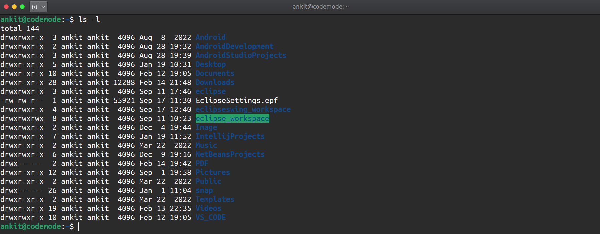Click the eclipseswing_workspace directory name
The width and height of the screenshot is (600, 234).
pos(243,110)
